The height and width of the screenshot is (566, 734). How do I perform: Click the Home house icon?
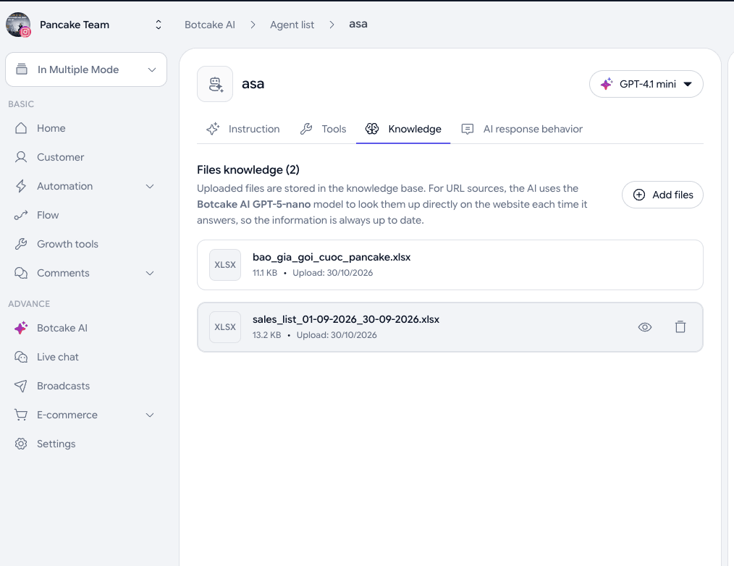point(21,128)
